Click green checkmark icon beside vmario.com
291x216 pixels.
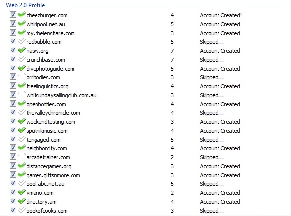[22, 192]
